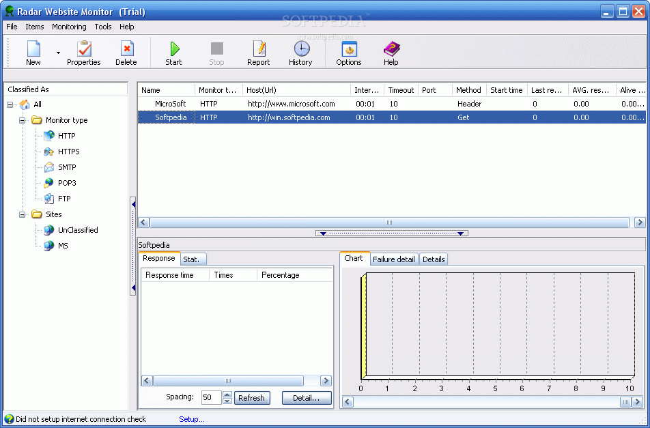Screen dimensions: 650x428
Task: Click the http://www.microsoft.com host cell
Action: coord(292,104)
